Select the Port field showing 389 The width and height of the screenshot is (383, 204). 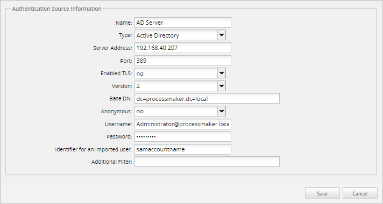coord(183,61)
